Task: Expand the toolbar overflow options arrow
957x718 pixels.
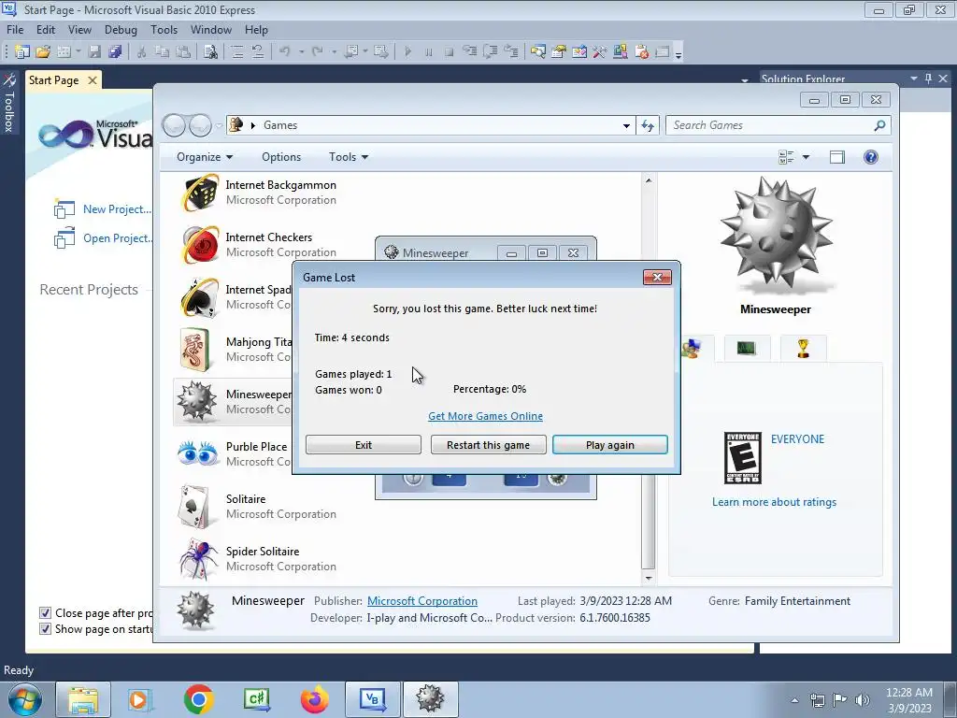Action: pos(678,53)
